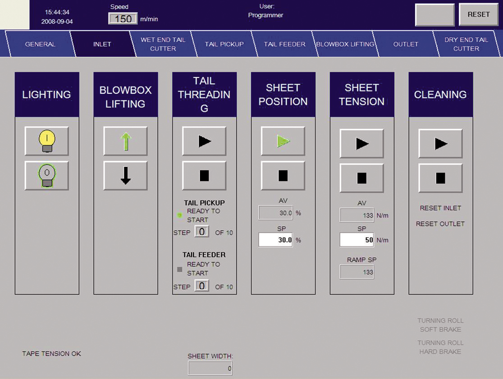Click Tail Feeder grey ready indicator
This screenshot has width=503, height=379.
pos(180,269)
